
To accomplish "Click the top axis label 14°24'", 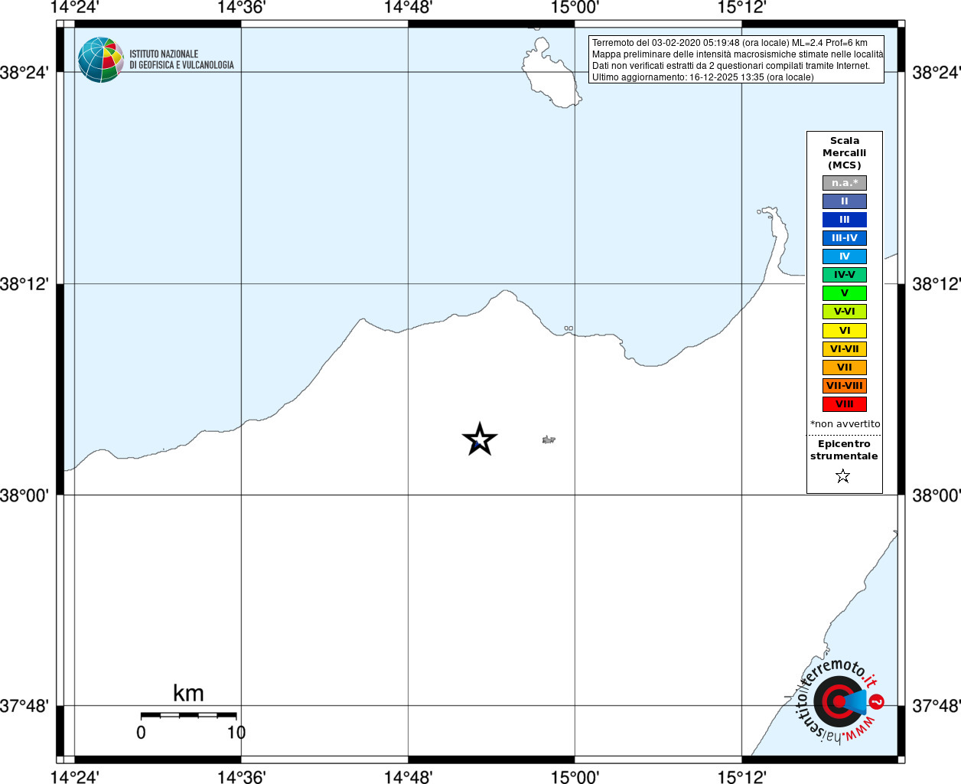I will pyautogui.click(x=74, y=8).
